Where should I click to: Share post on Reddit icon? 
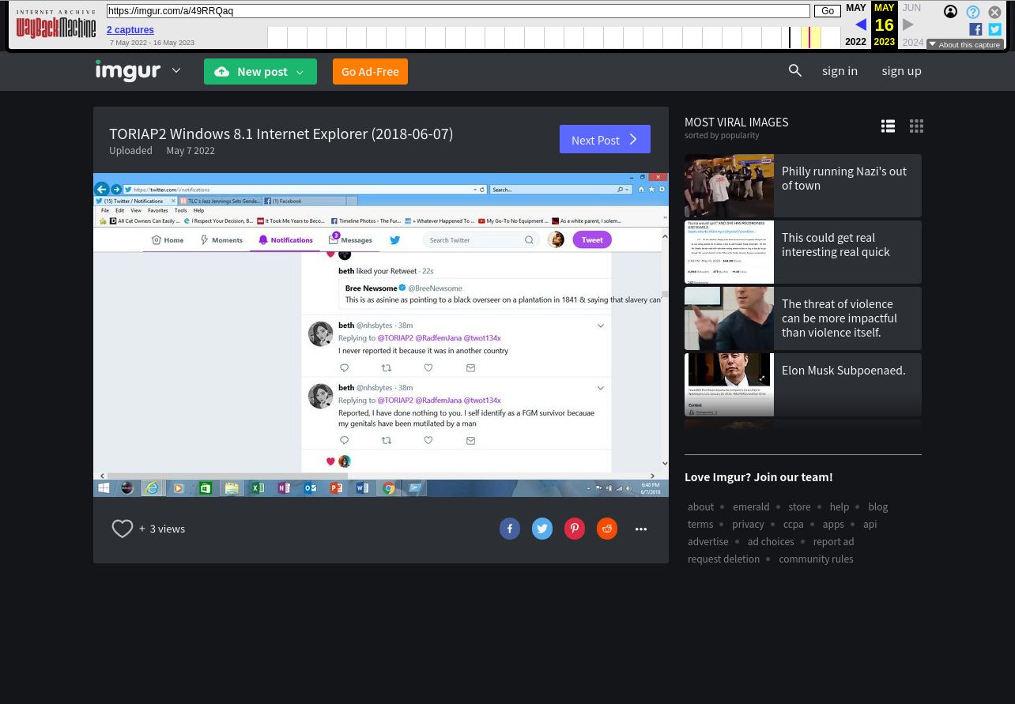(607, 529)
